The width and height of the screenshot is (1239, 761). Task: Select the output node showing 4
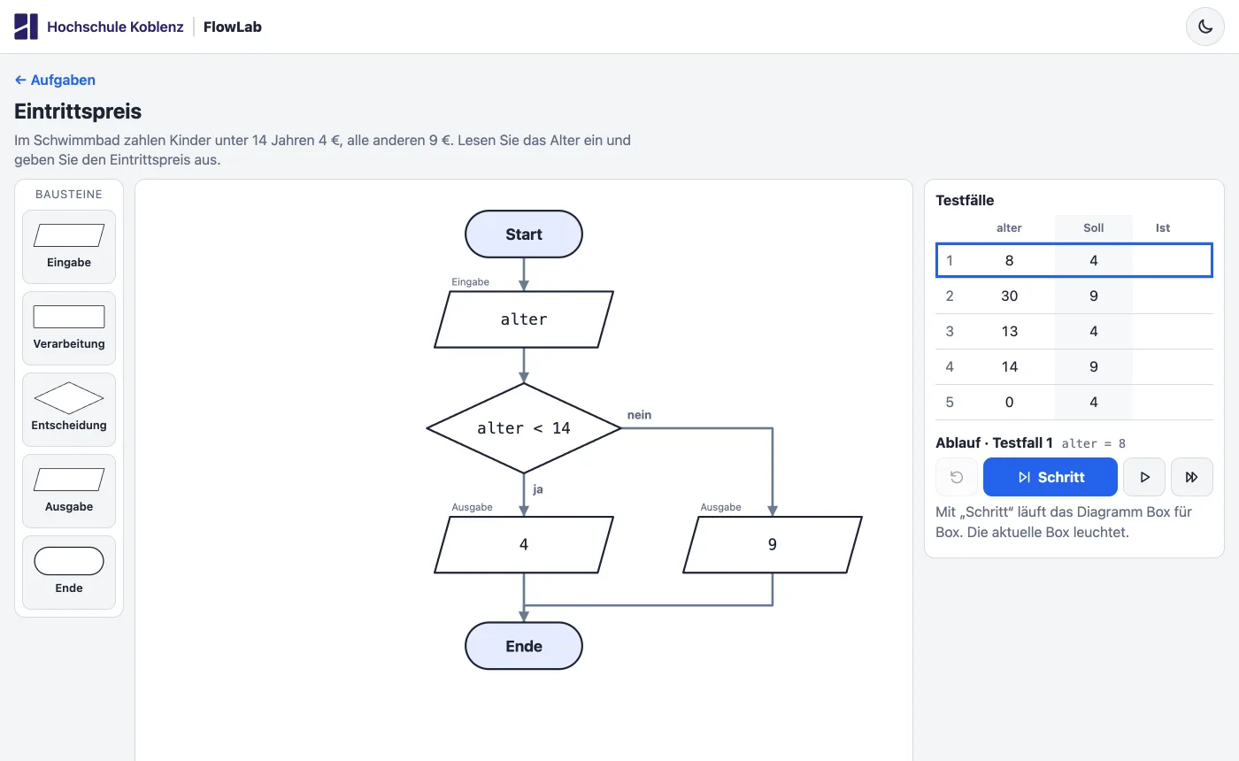tap(524, 545)
